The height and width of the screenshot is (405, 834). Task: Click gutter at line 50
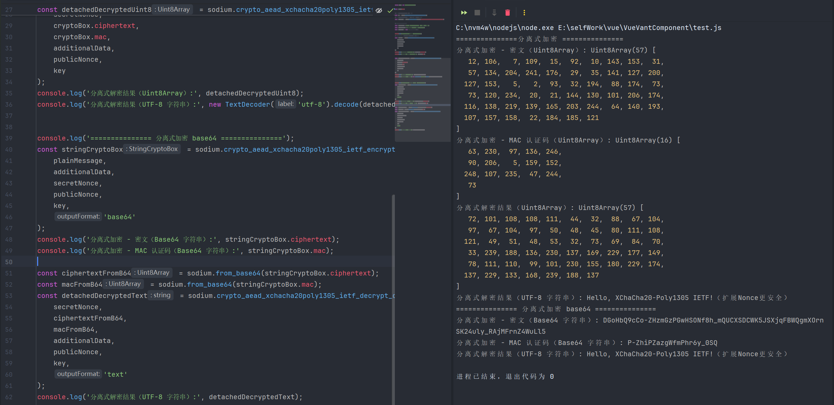[9, 262]
